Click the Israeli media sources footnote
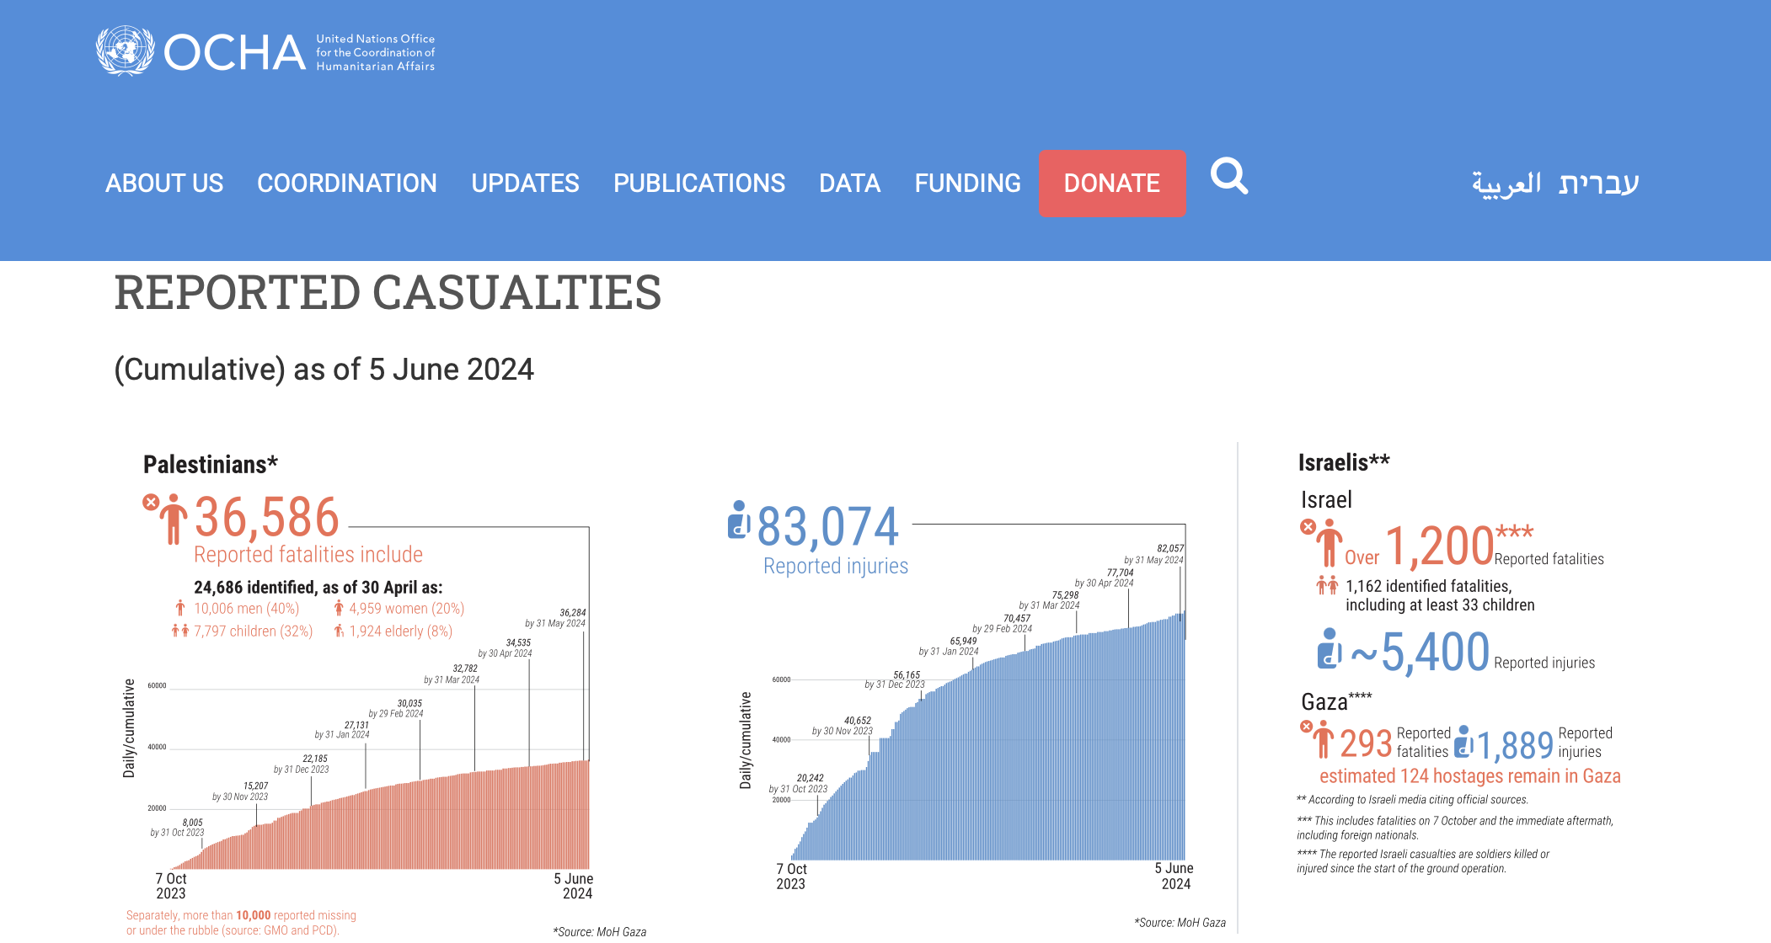Image resolution: width=1771 pixels, height=943 pixels. pos(1412,800)
